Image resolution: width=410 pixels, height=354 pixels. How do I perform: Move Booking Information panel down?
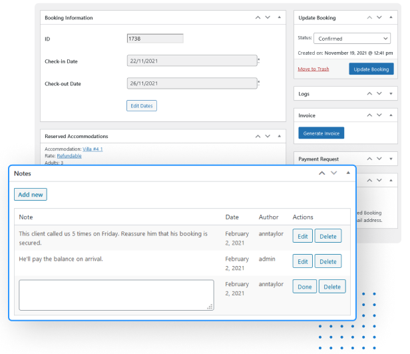(x=268, y=17)
